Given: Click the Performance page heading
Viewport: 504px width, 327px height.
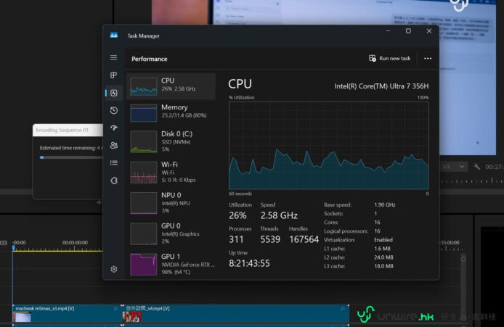Looking at the screenshot, I should [x=150, y=59].
